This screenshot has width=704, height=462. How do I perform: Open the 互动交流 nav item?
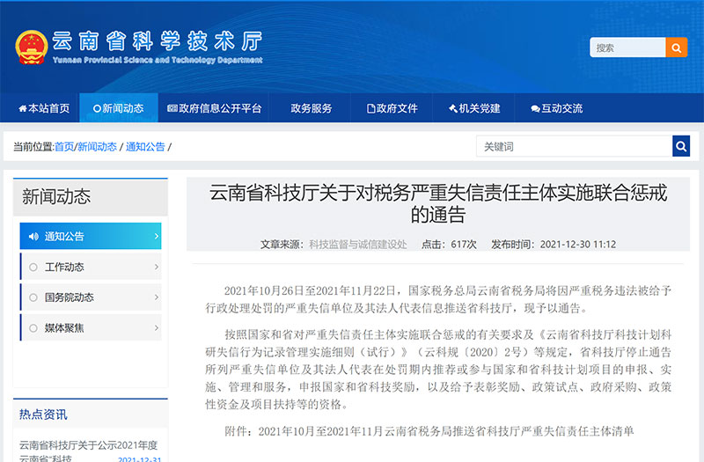click(x=556, y=108)
